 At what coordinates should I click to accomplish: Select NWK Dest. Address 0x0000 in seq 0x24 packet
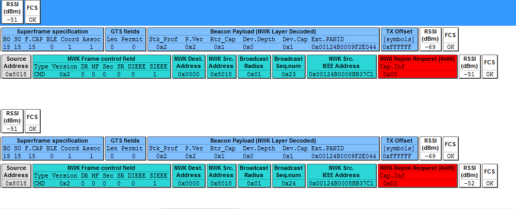pyautogui.click(x=189, y=176)
